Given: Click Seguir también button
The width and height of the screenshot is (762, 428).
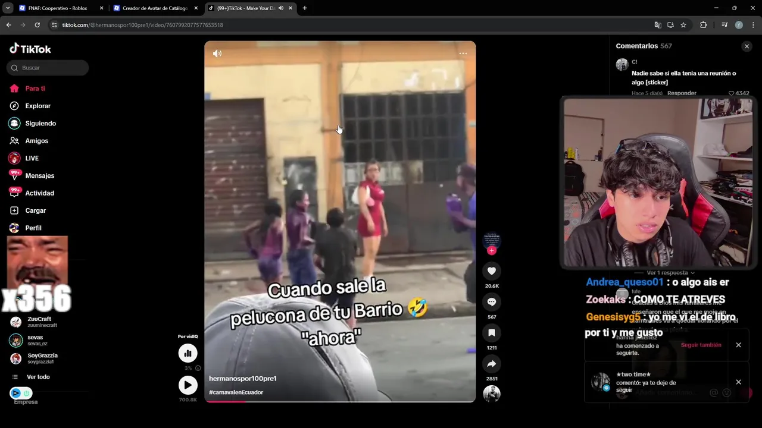Looking at the screenshot, I should coord(701,345).
